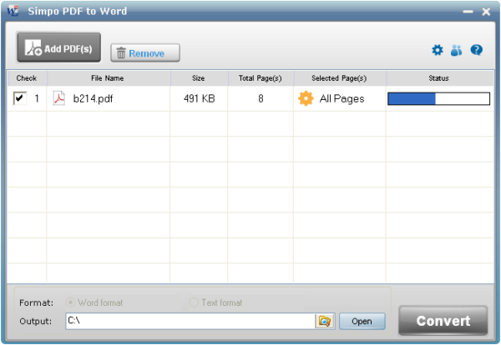
Task: Uncheck the checkbox for b214.pdf
Action: click(19, 98)
